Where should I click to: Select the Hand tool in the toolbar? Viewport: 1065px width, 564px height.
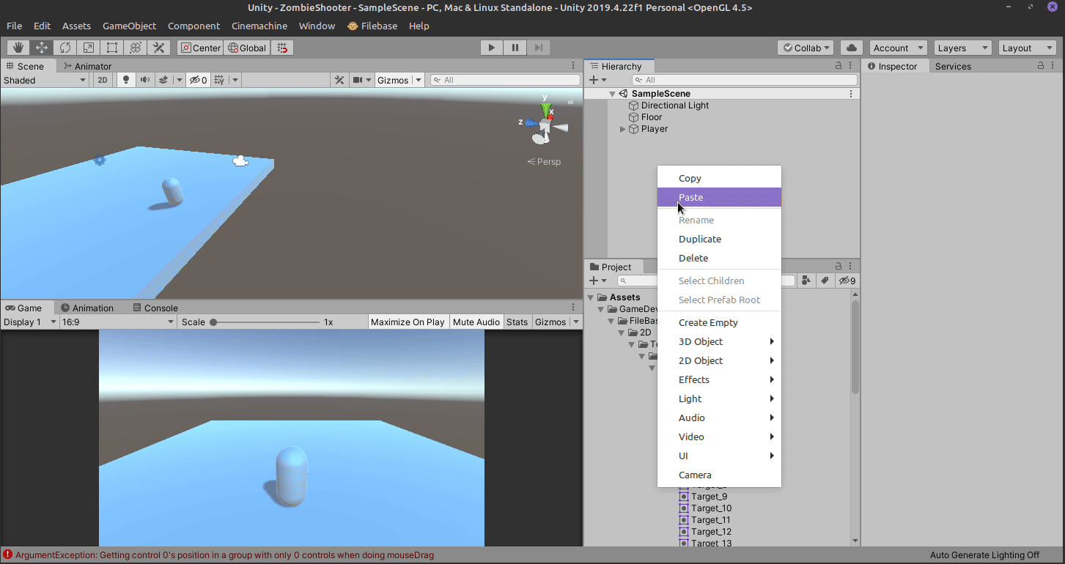(18, 48)
